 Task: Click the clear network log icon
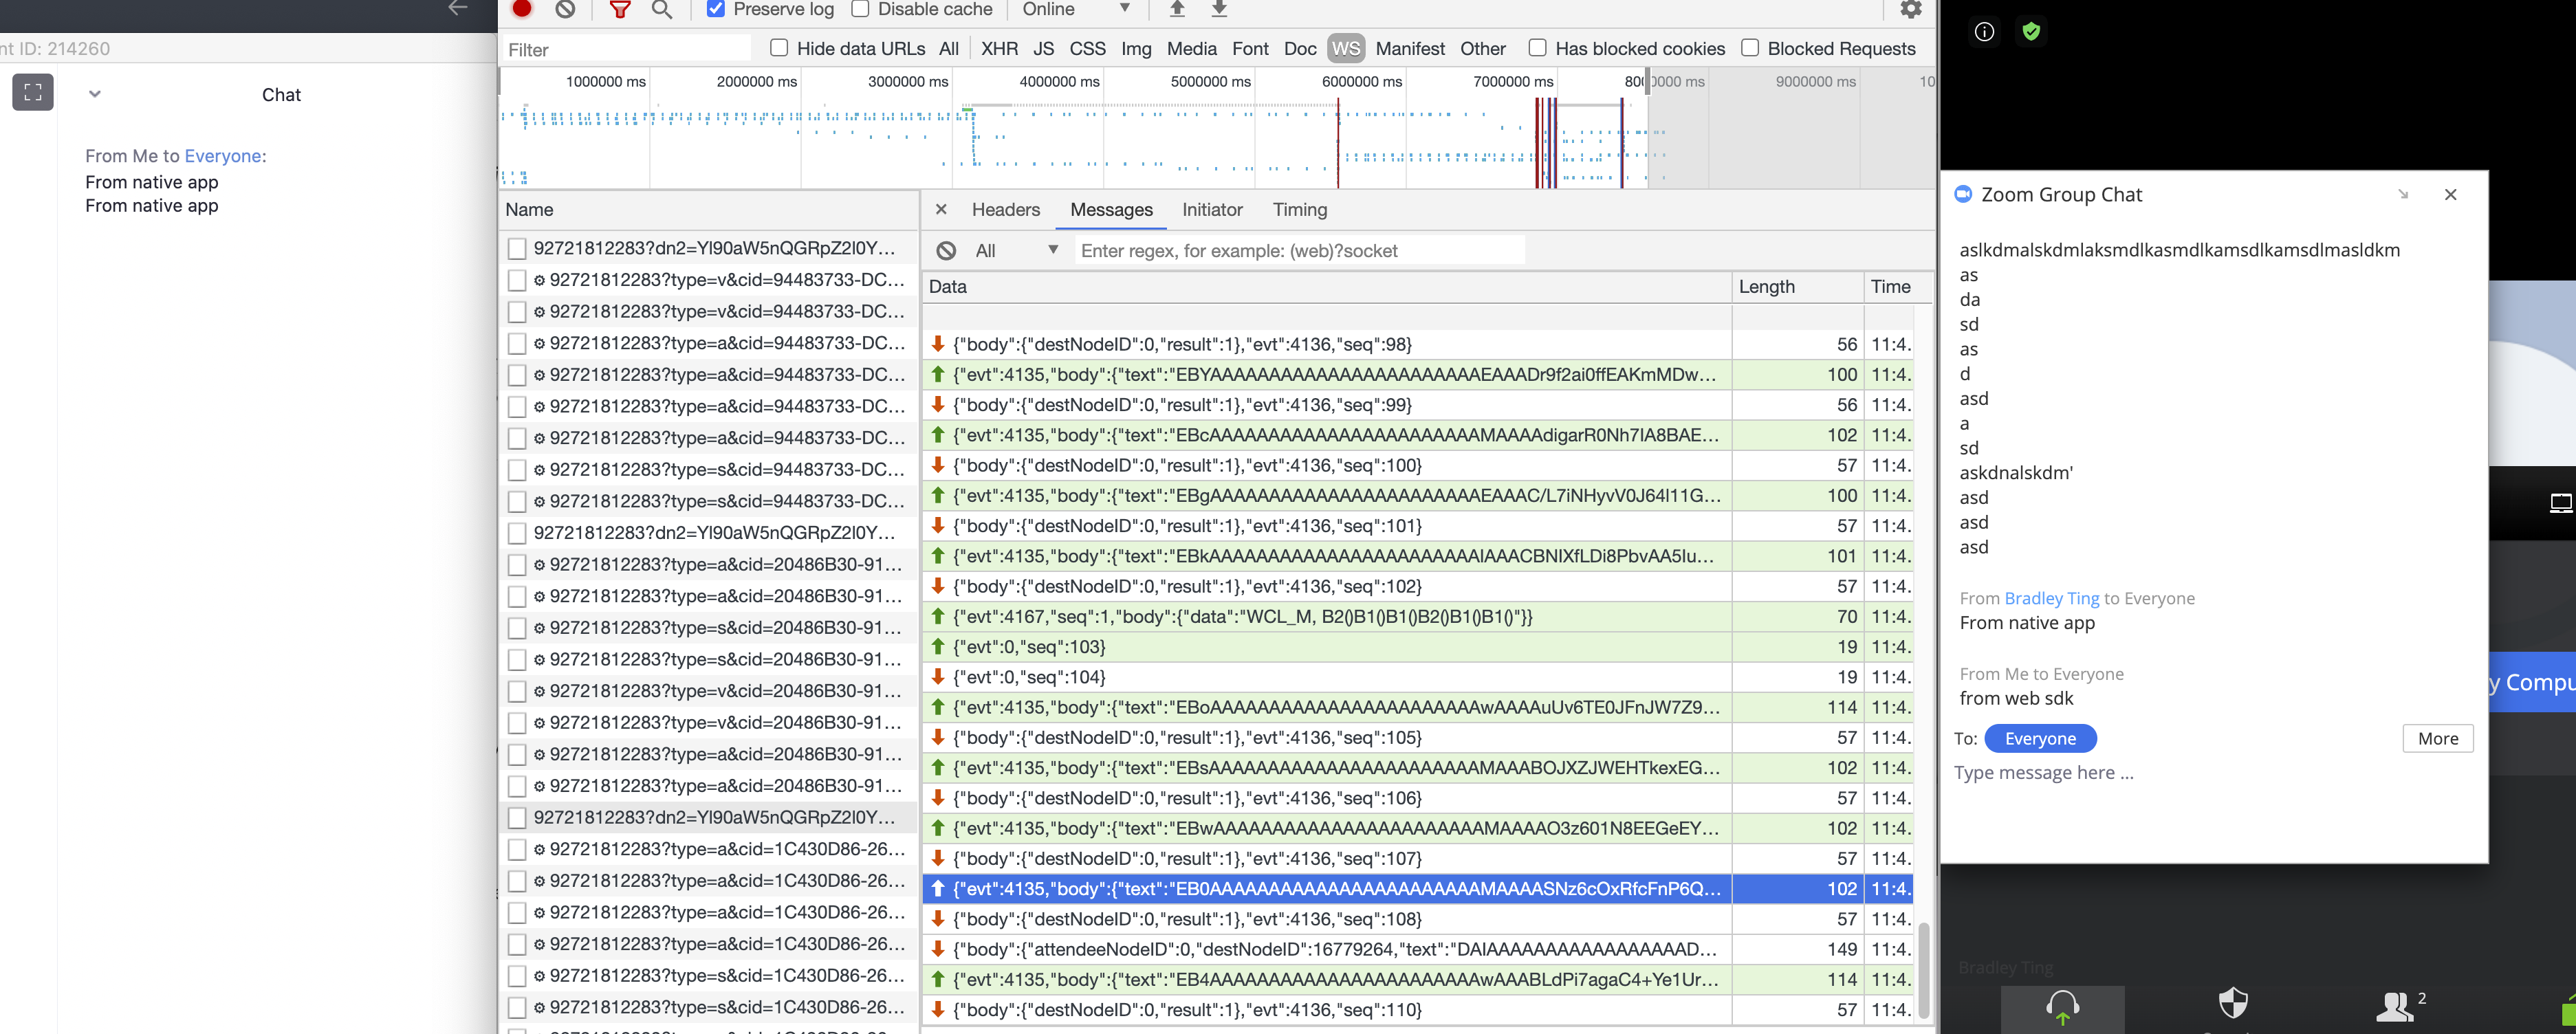point(566,9)
